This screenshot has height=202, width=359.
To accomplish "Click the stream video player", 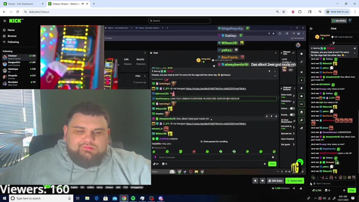I will tap(173, 100).
